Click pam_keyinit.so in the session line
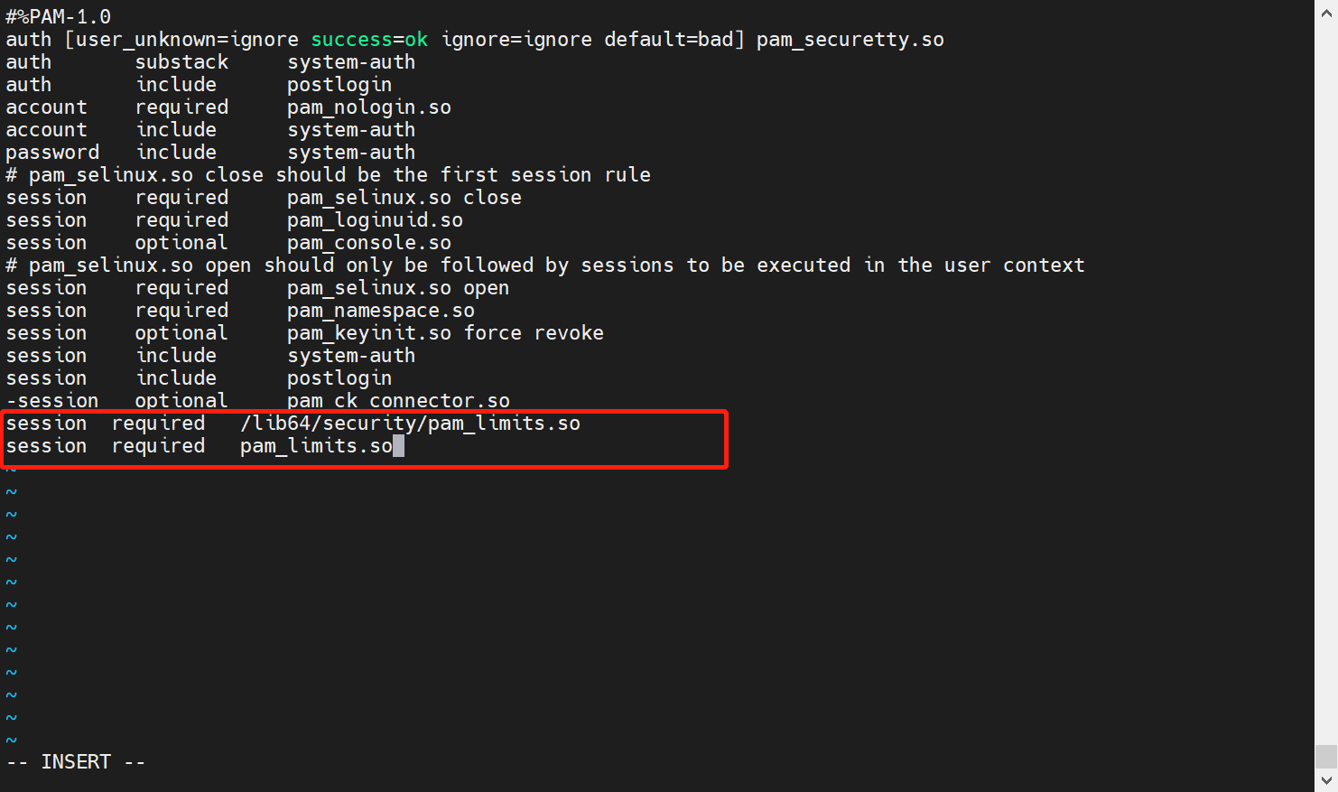The width and height of the screenshot is (1338, 792). point(368,333)
